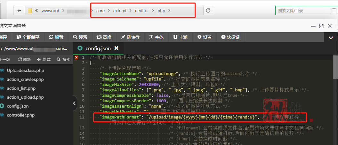The height and width of the screenshot is (145, 338).
Task: Collapse the code fold at line 2
Action: [86, 63]
